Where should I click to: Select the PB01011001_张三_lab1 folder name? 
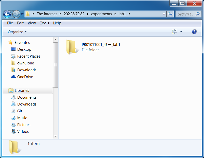tap(101, 45)
